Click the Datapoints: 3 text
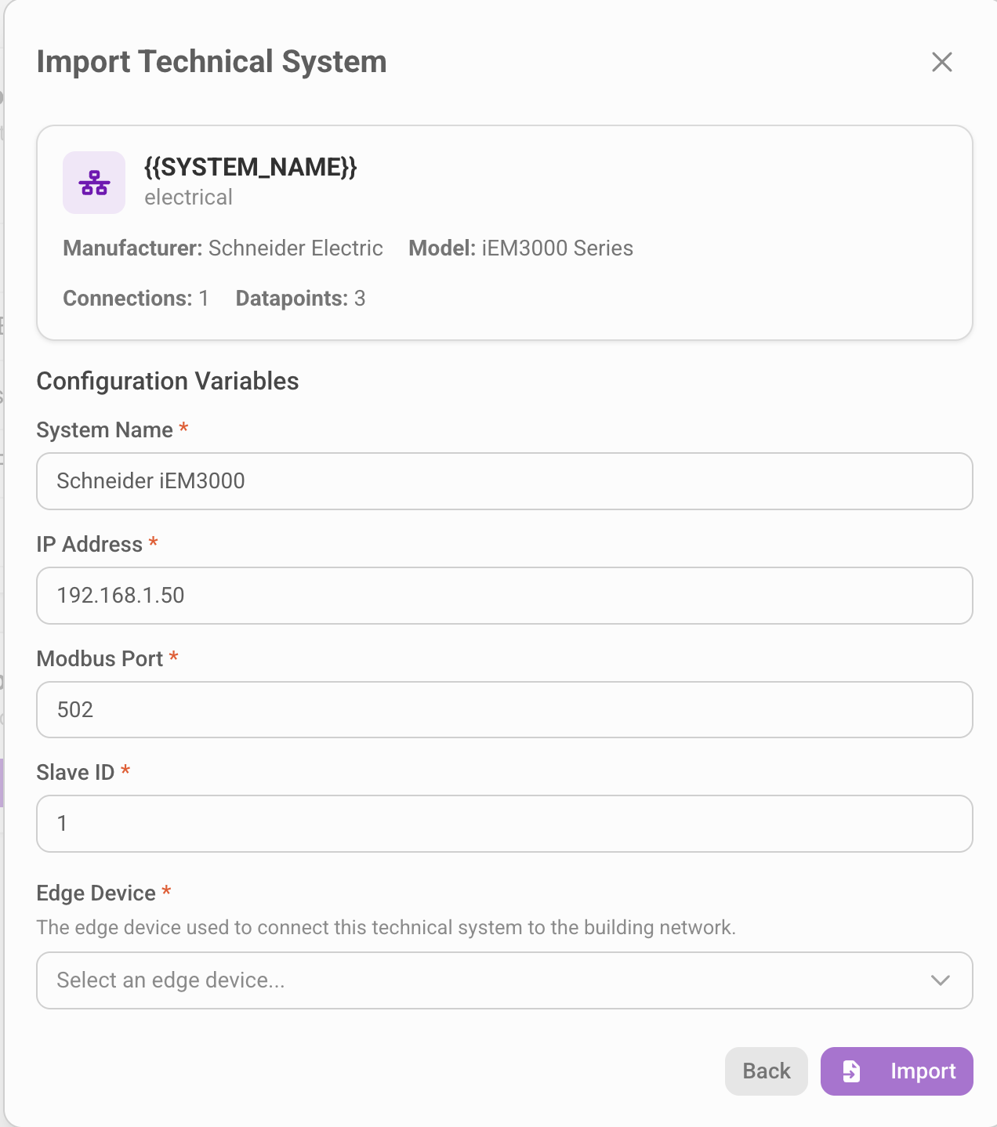This screenshot has height=1127, width=997. point(300,298)
